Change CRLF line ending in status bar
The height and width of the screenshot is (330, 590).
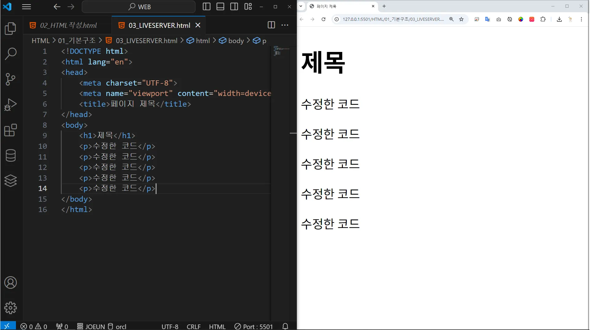(194, 326)
